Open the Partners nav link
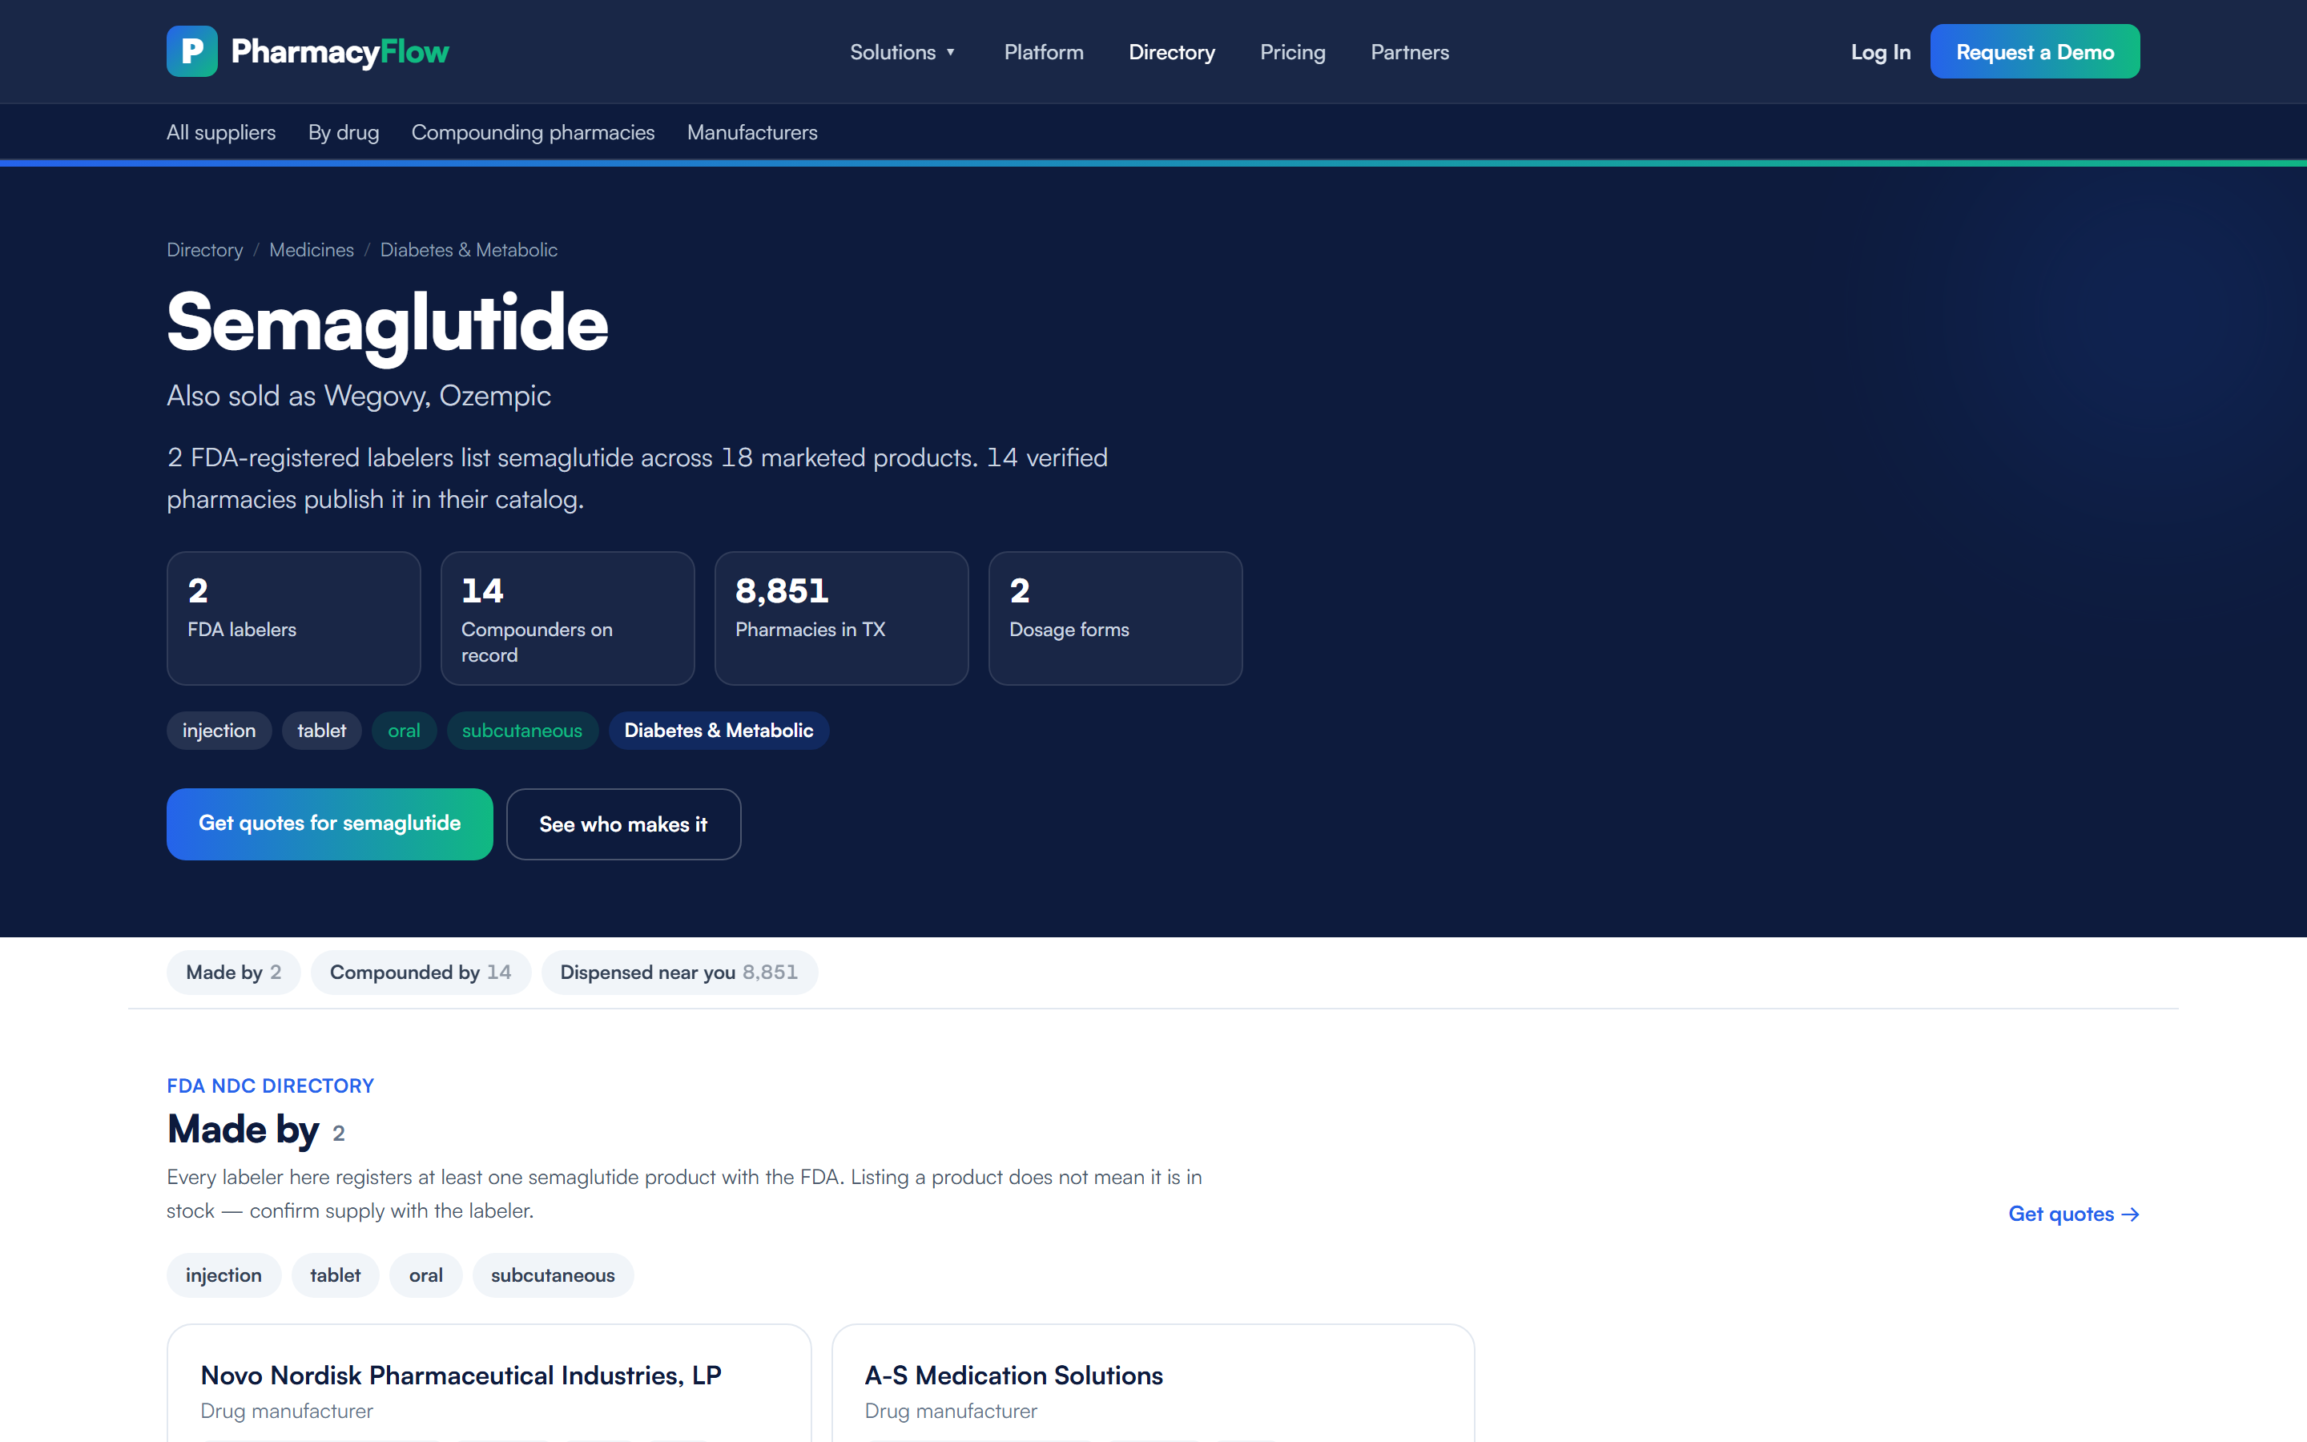The width and height of the screenshot is (2307, 1442). coord(1410,52)
